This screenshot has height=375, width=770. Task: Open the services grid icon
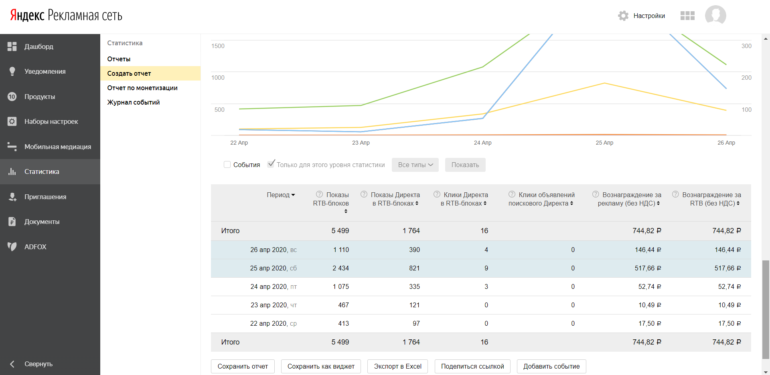tap(687, 16)
